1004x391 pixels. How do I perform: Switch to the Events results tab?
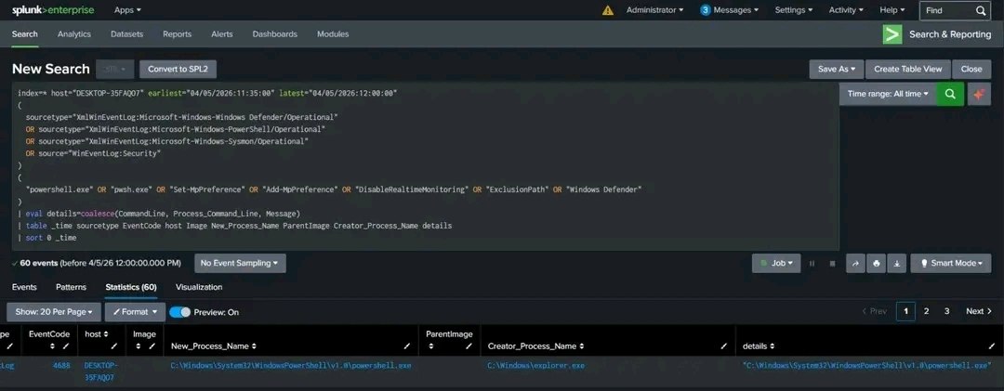(x=24, y=287)
